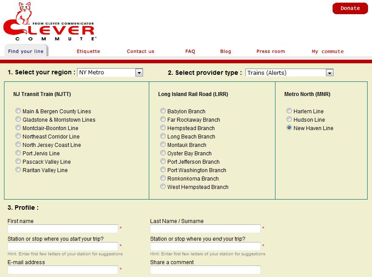Choose the Gladstone & Morristown Lines option
Screen dimensions: 372x277
coord(18,119)
